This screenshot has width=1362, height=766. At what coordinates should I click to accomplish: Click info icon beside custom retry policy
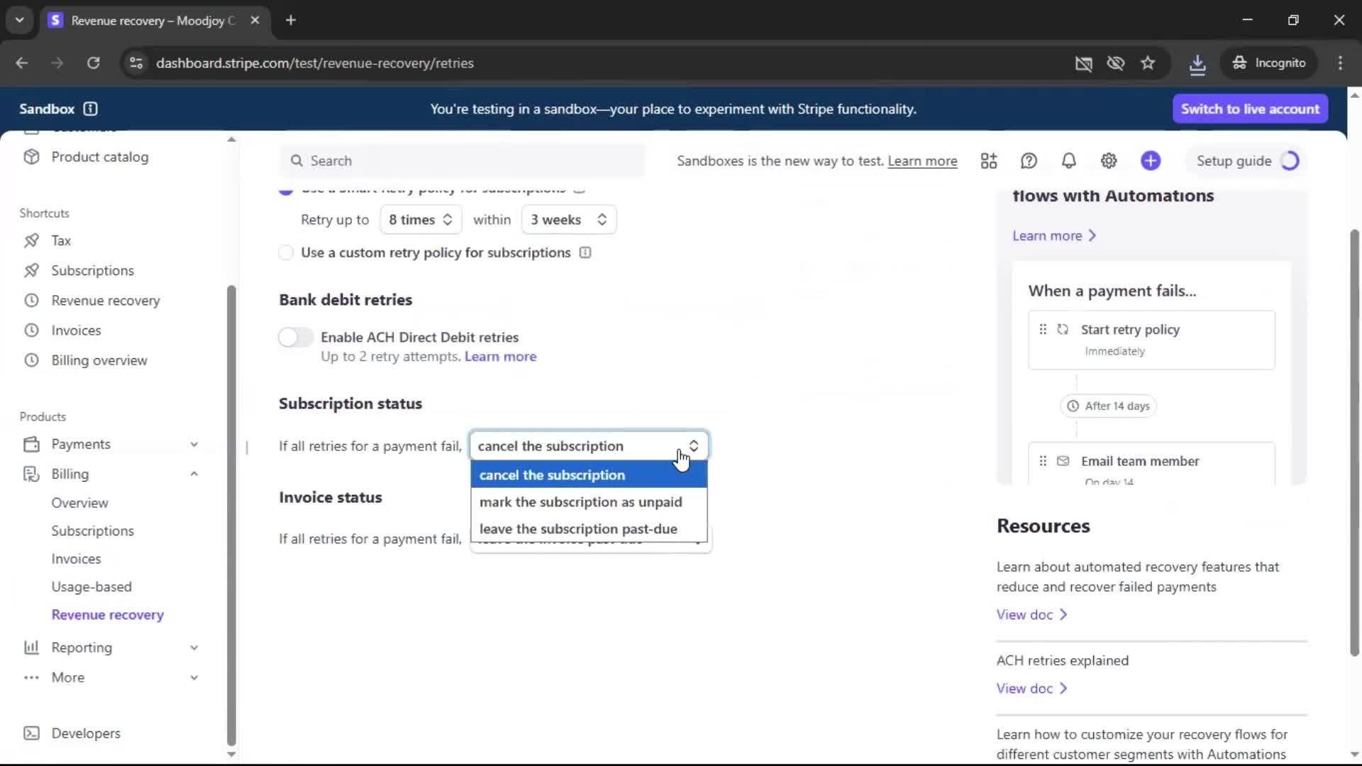(585, 252)
